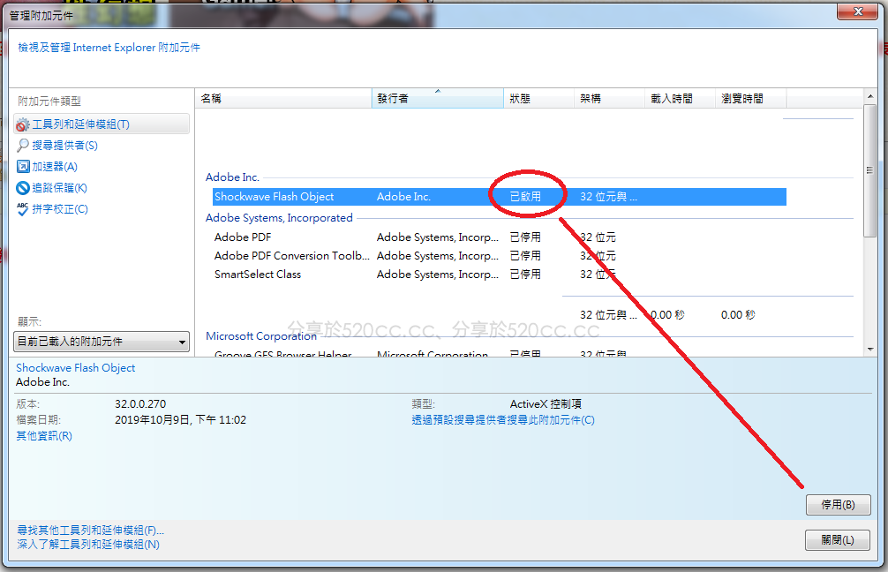
Task: Click the add-on list vertical scrollbar thumb
Action: click(x=869, y=169)
